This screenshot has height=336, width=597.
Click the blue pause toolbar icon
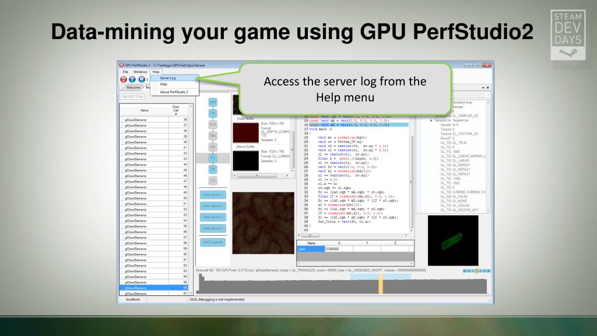[132, 79]
